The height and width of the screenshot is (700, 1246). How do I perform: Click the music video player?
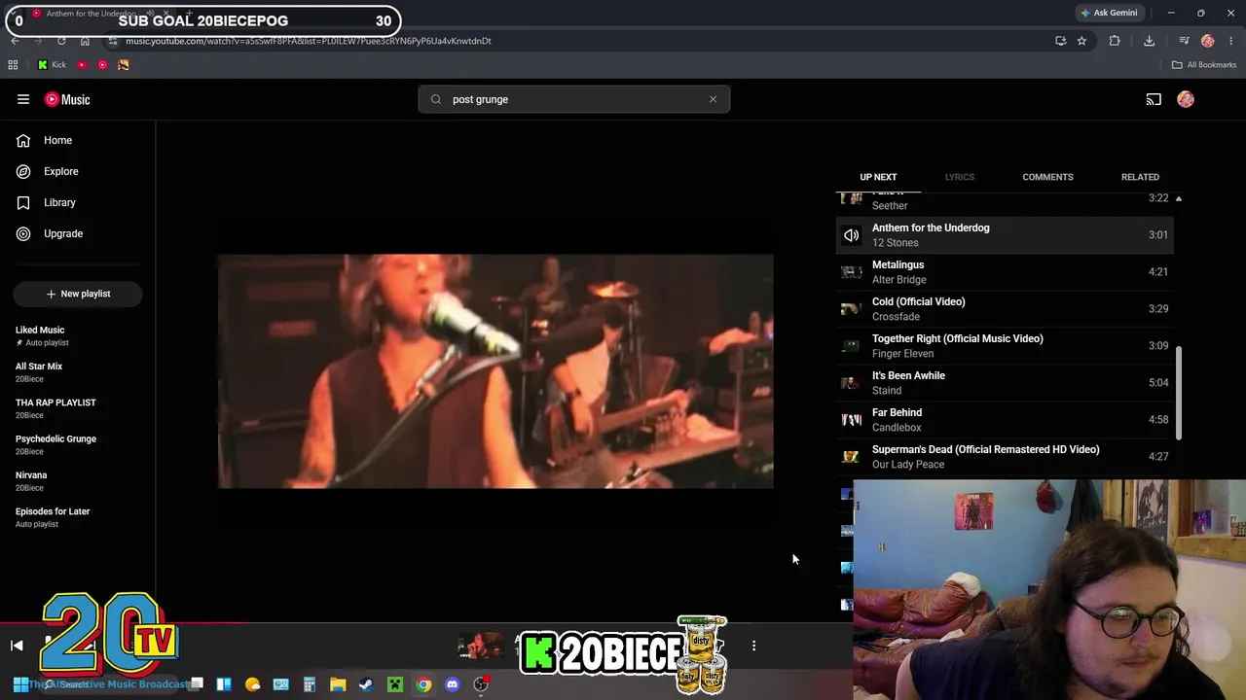[495, 371]
